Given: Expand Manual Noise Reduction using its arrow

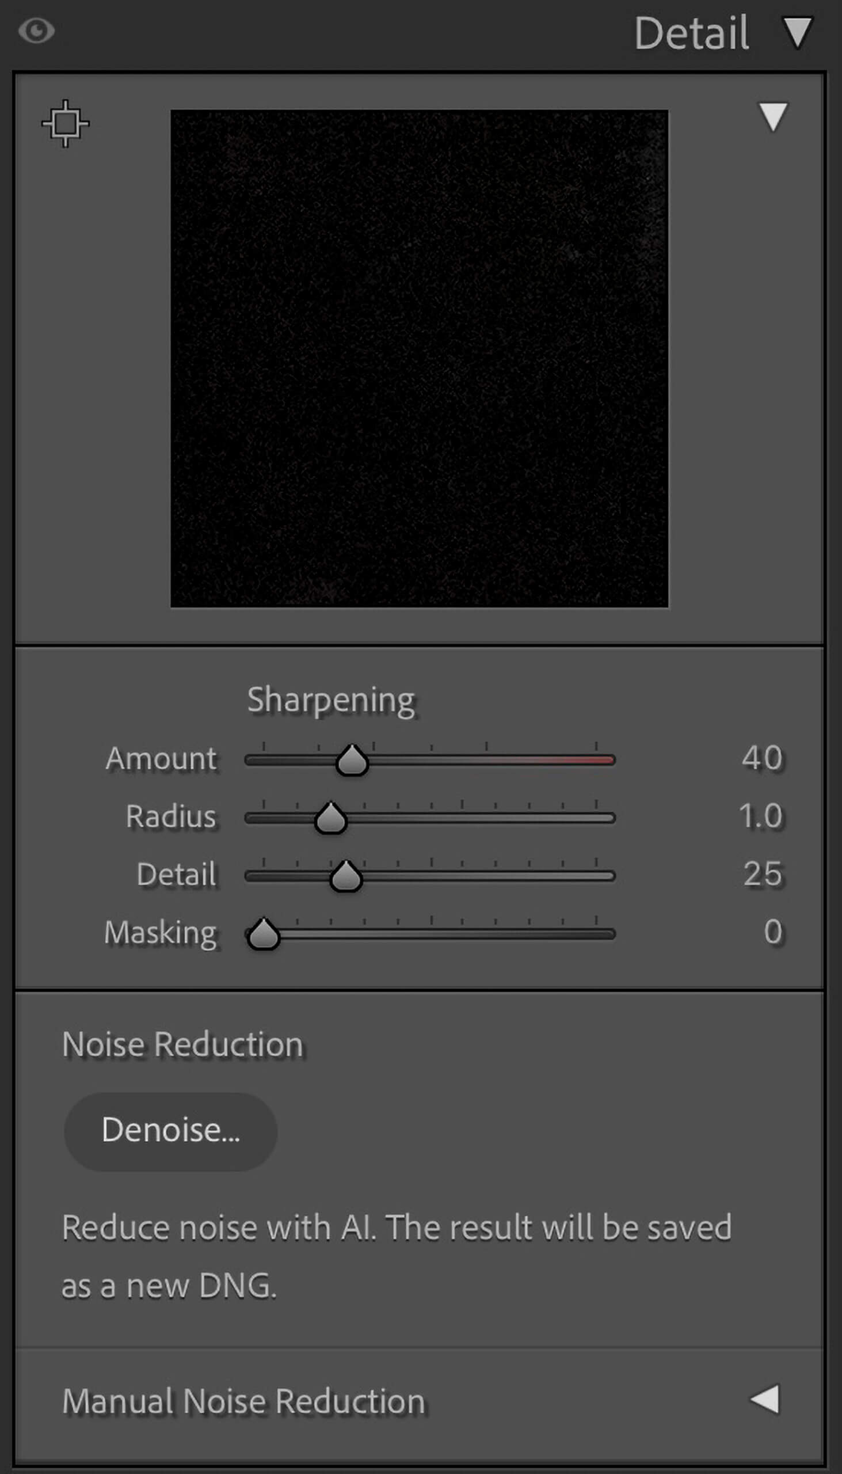Looking at the screenshot, I should click(765, 1399).
